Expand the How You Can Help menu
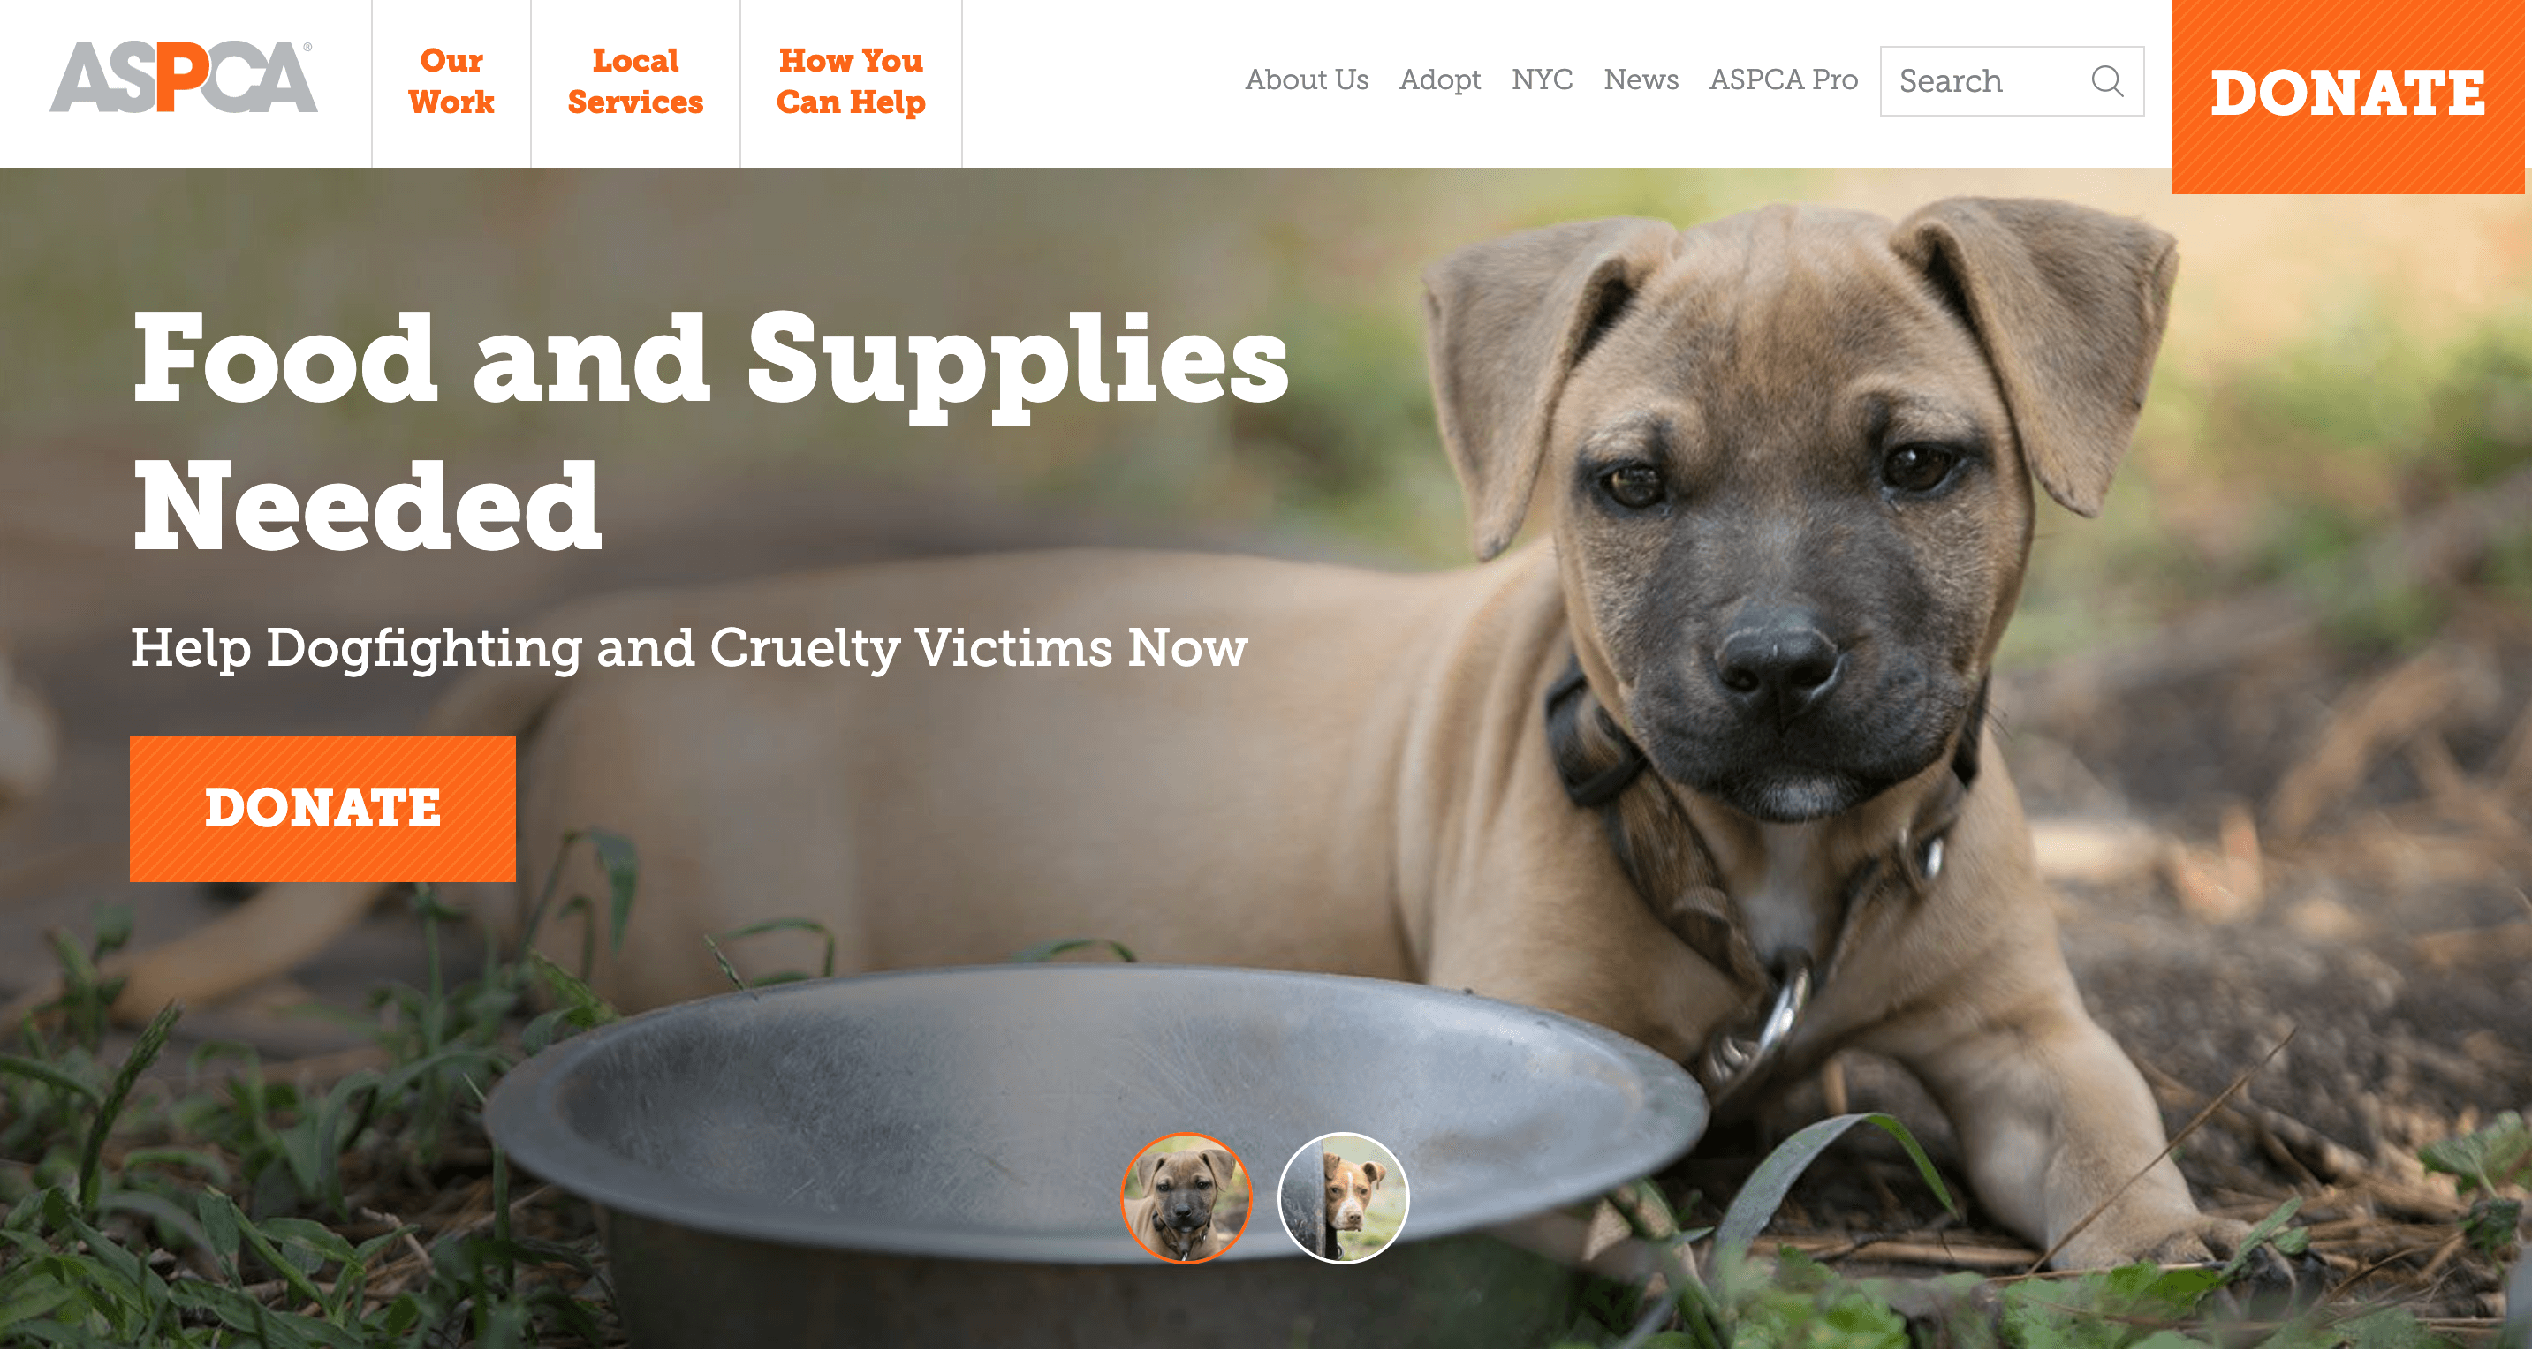Image resolution: width=2532 pixels, height=1351 pixels. (850, 81)
